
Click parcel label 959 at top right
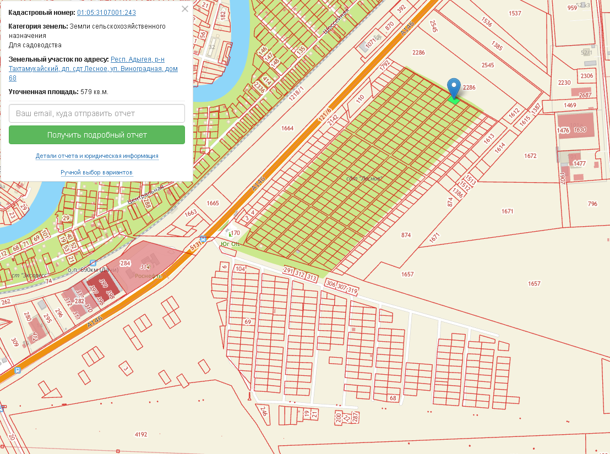click(x=572, y=8)
